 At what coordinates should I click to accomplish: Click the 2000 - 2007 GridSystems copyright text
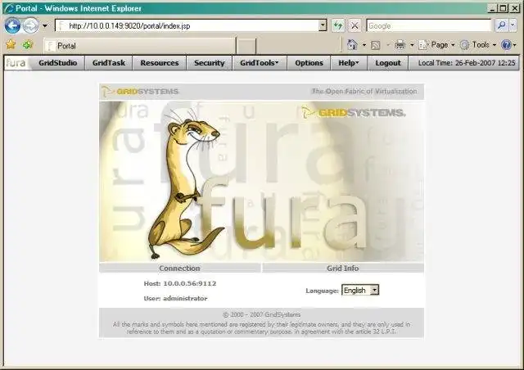[262, 314]
